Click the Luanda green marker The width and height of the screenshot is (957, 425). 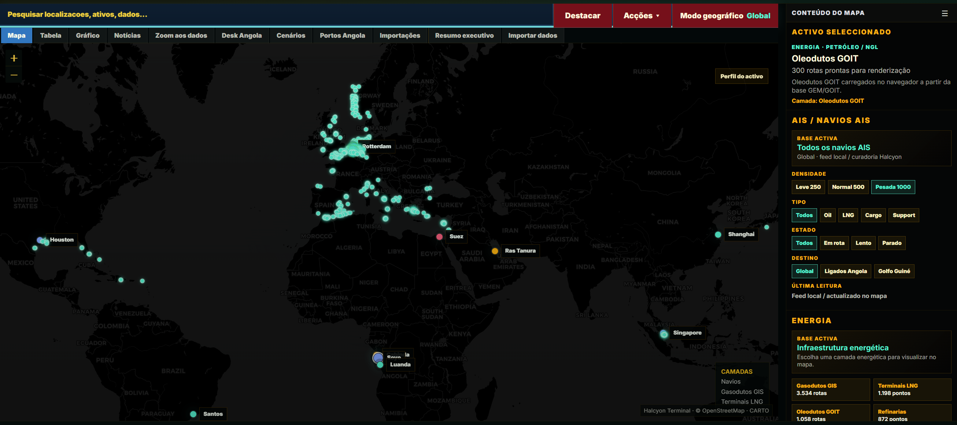380,365
